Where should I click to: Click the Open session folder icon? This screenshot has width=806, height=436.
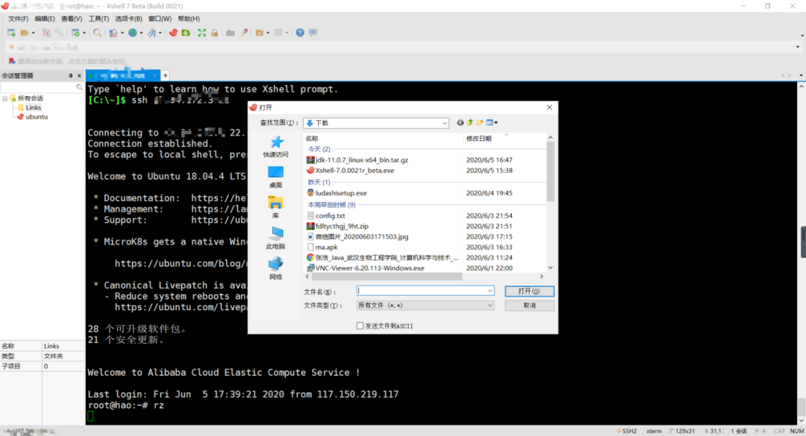[24, 33]
